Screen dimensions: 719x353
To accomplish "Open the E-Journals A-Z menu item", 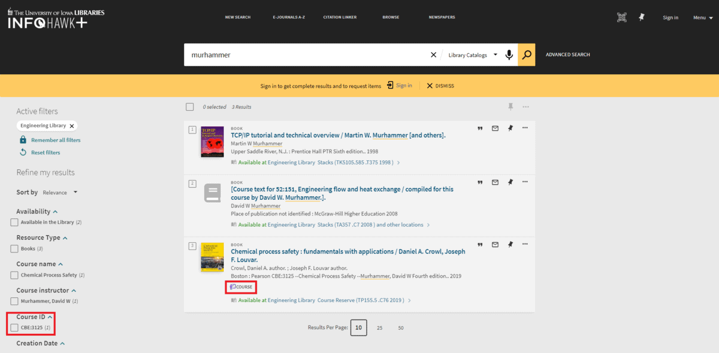I will pyautogui.click(x=288, y=17).
